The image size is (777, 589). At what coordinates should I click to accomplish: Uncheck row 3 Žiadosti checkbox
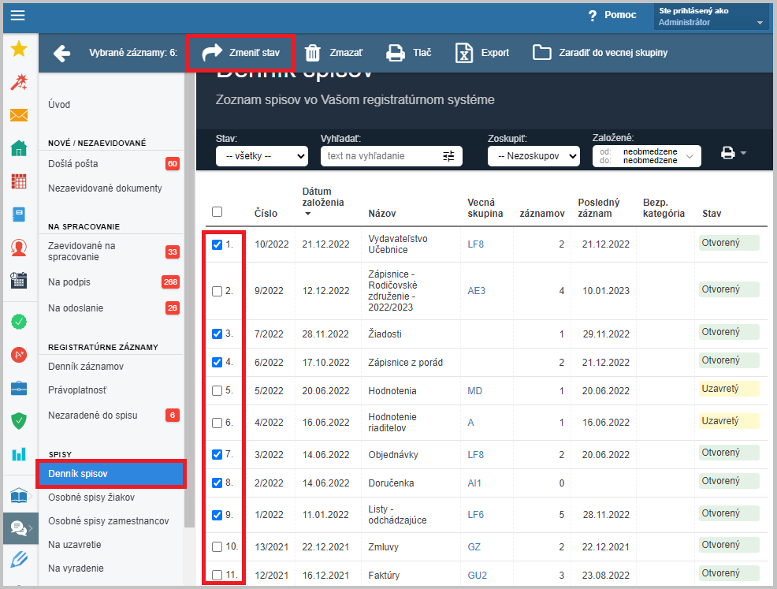pos(217,334)
